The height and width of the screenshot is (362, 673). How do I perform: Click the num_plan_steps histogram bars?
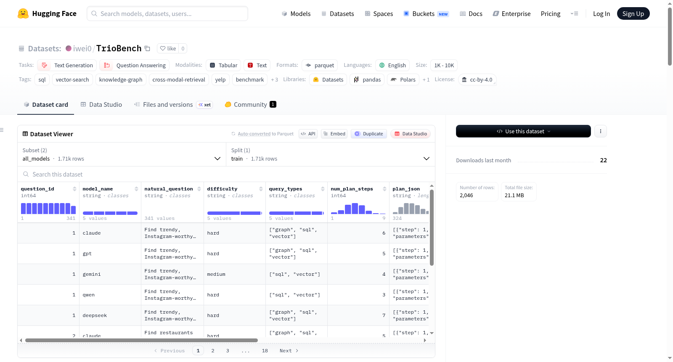[x=358, y=208]
